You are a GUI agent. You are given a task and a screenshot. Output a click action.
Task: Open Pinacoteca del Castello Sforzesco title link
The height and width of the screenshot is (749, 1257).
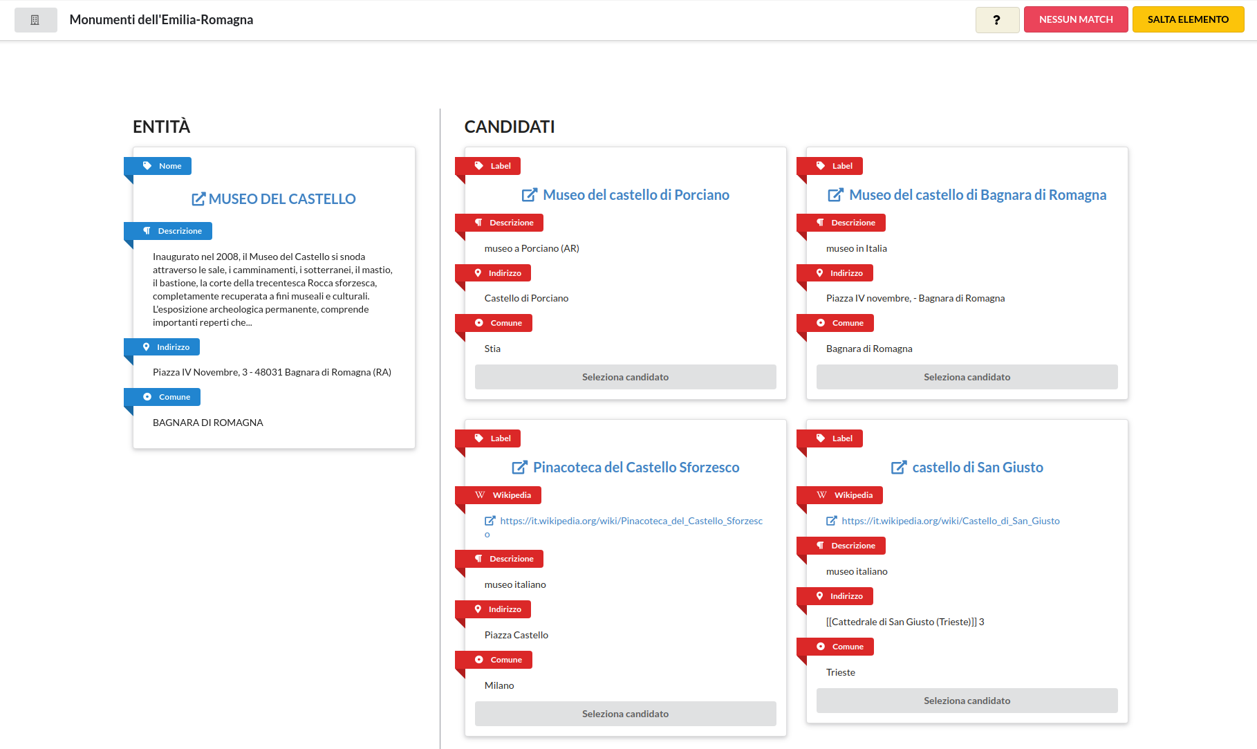(x=635, y=468)
